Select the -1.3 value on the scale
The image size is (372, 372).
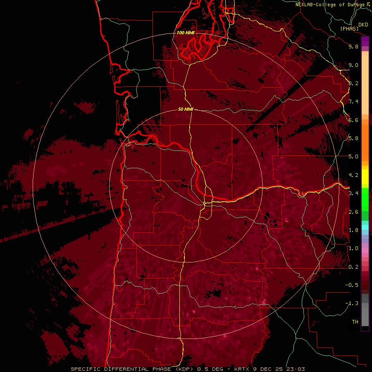[x=352, y=303]
